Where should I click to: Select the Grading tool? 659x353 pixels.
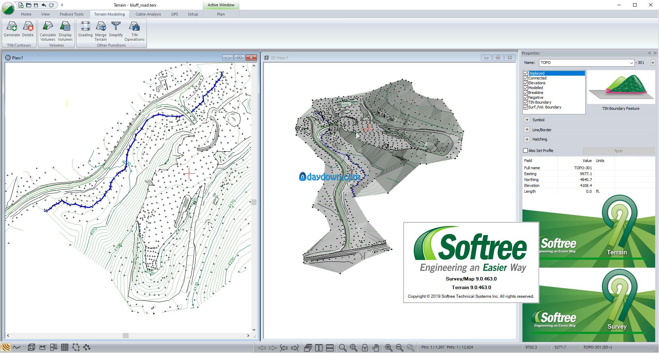(85, 29)
